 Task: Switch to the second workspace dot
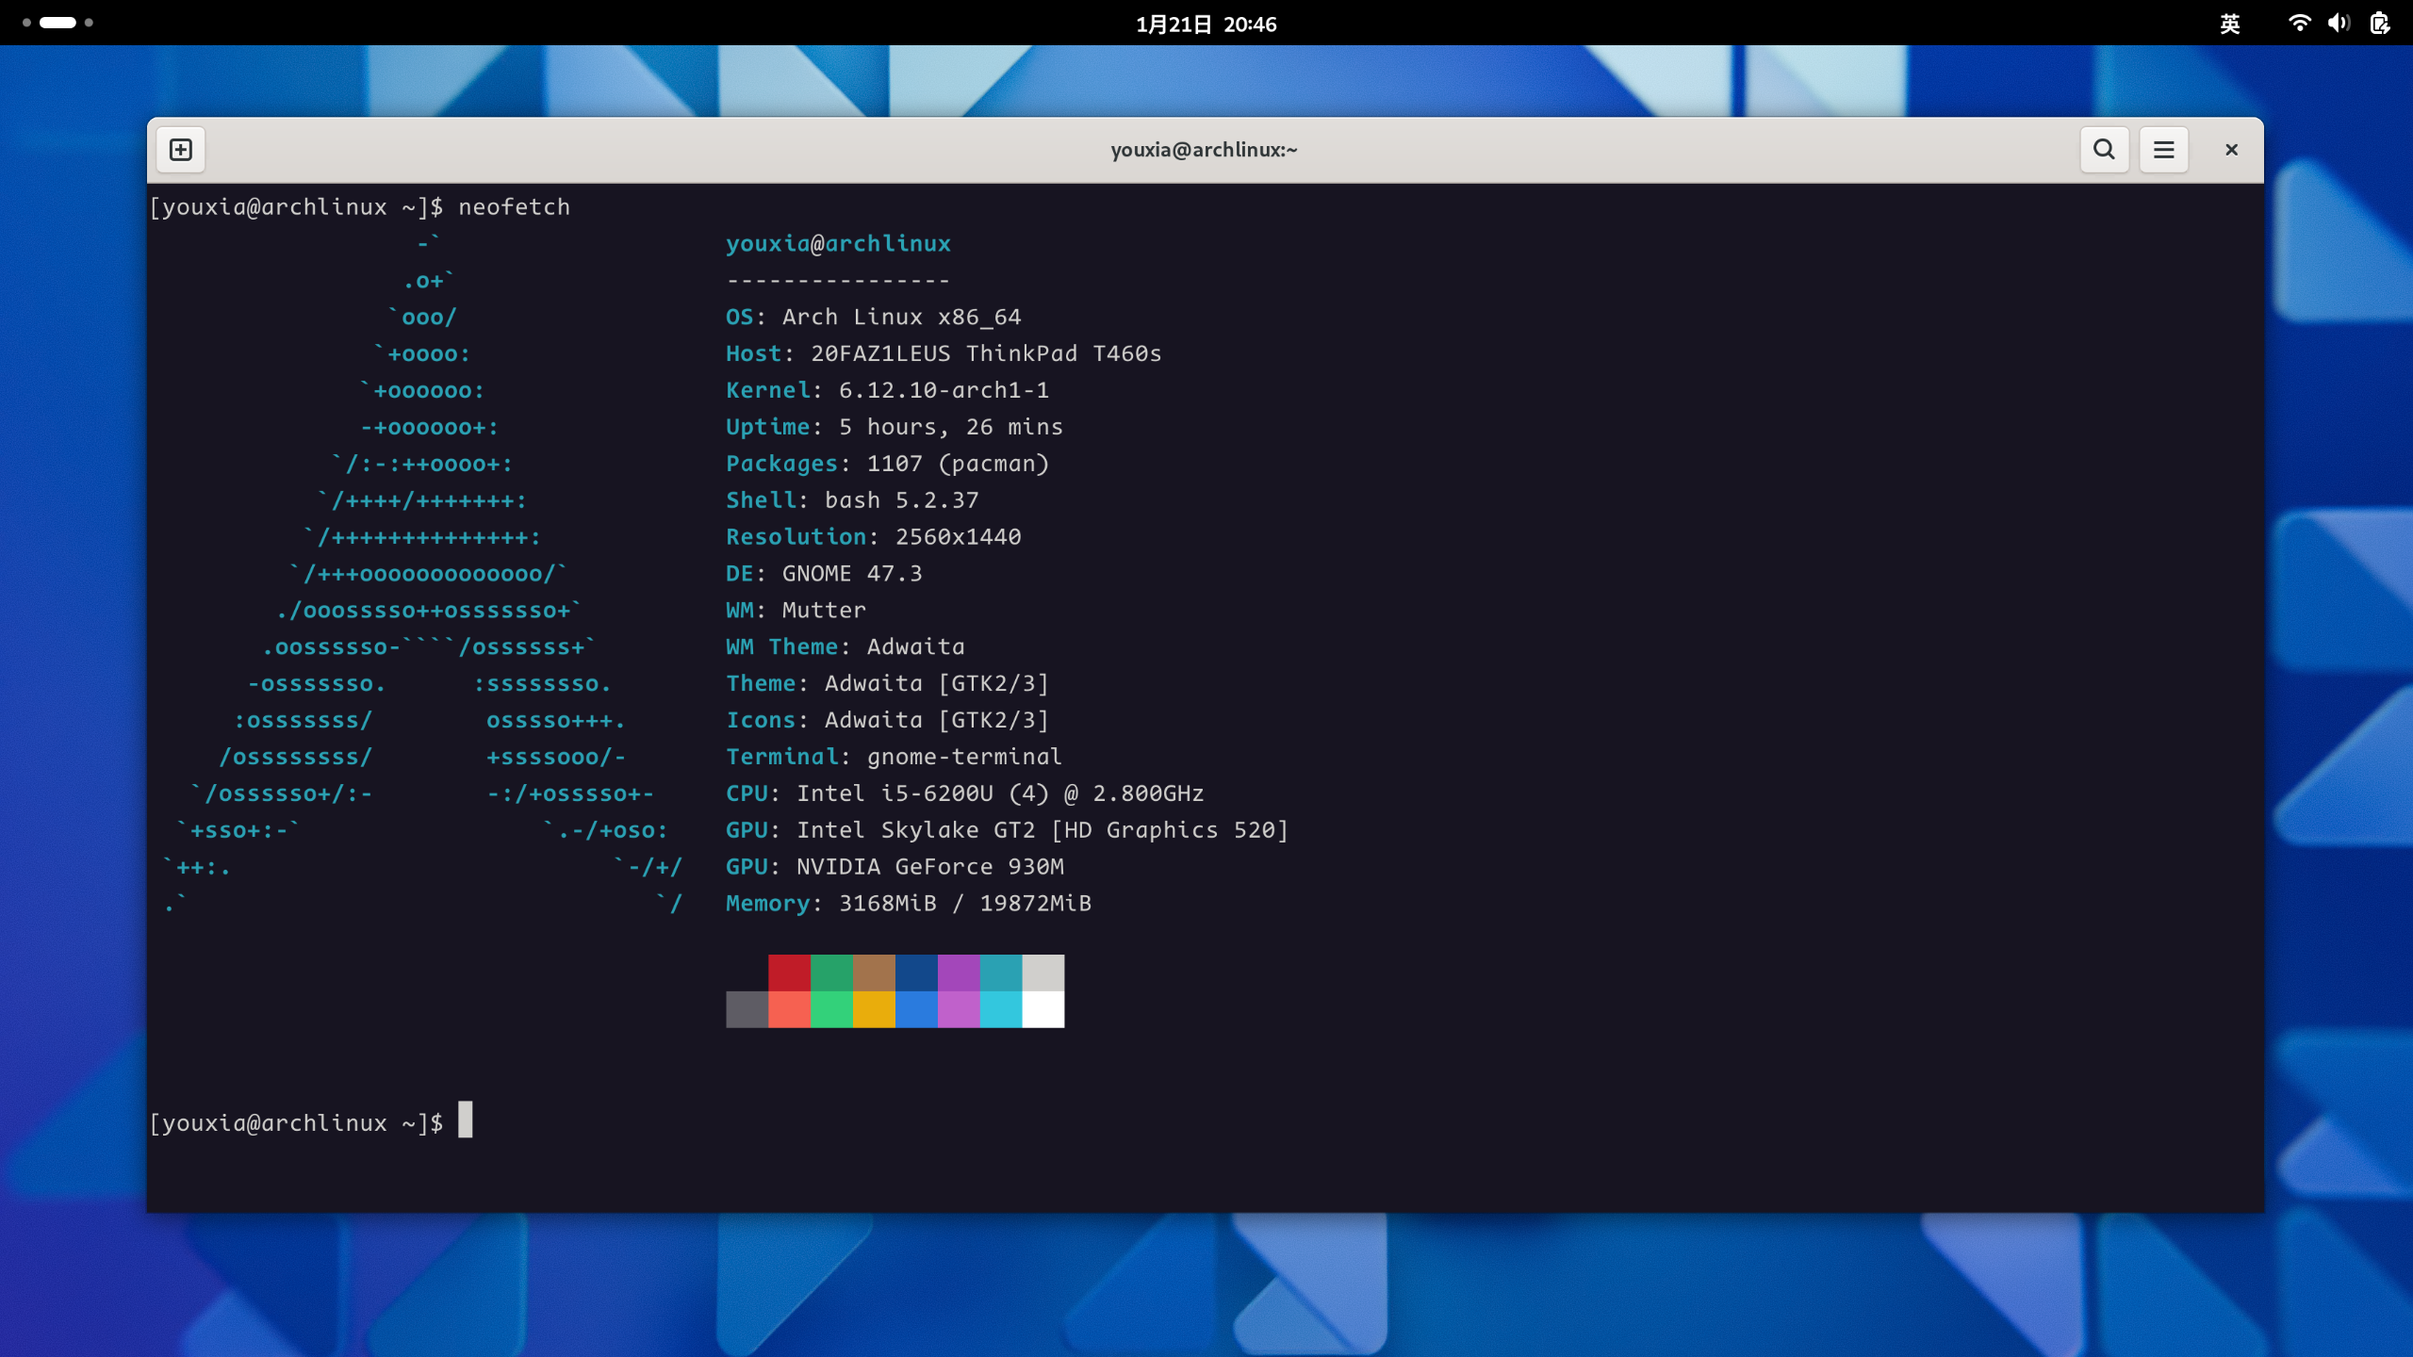90,21
